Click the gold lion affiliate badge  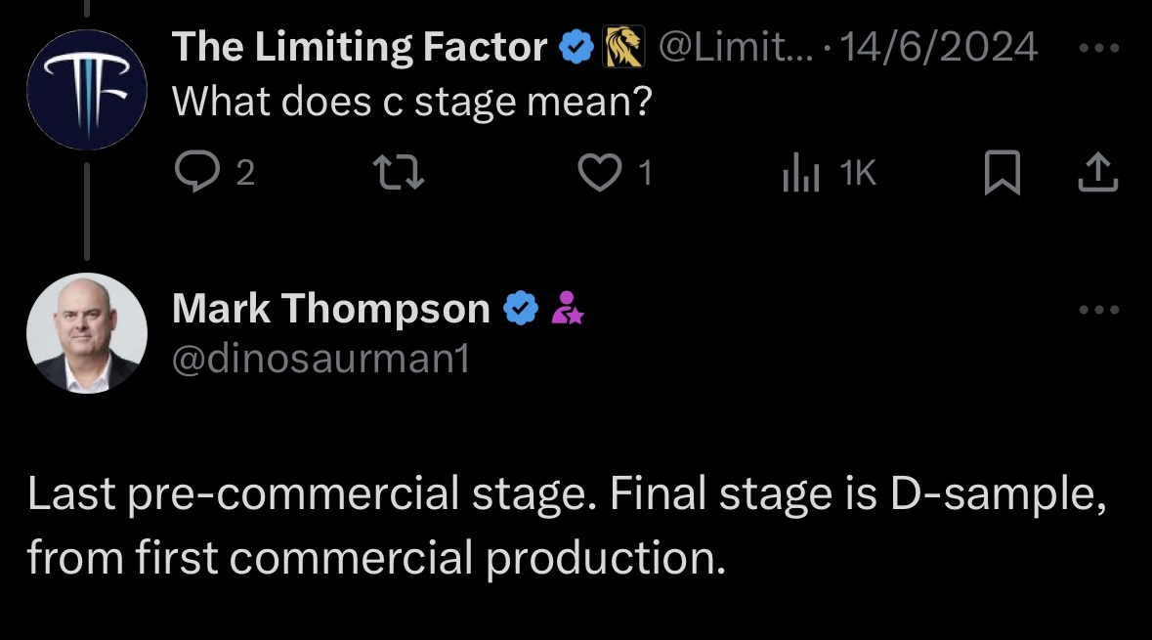[623, 46]
